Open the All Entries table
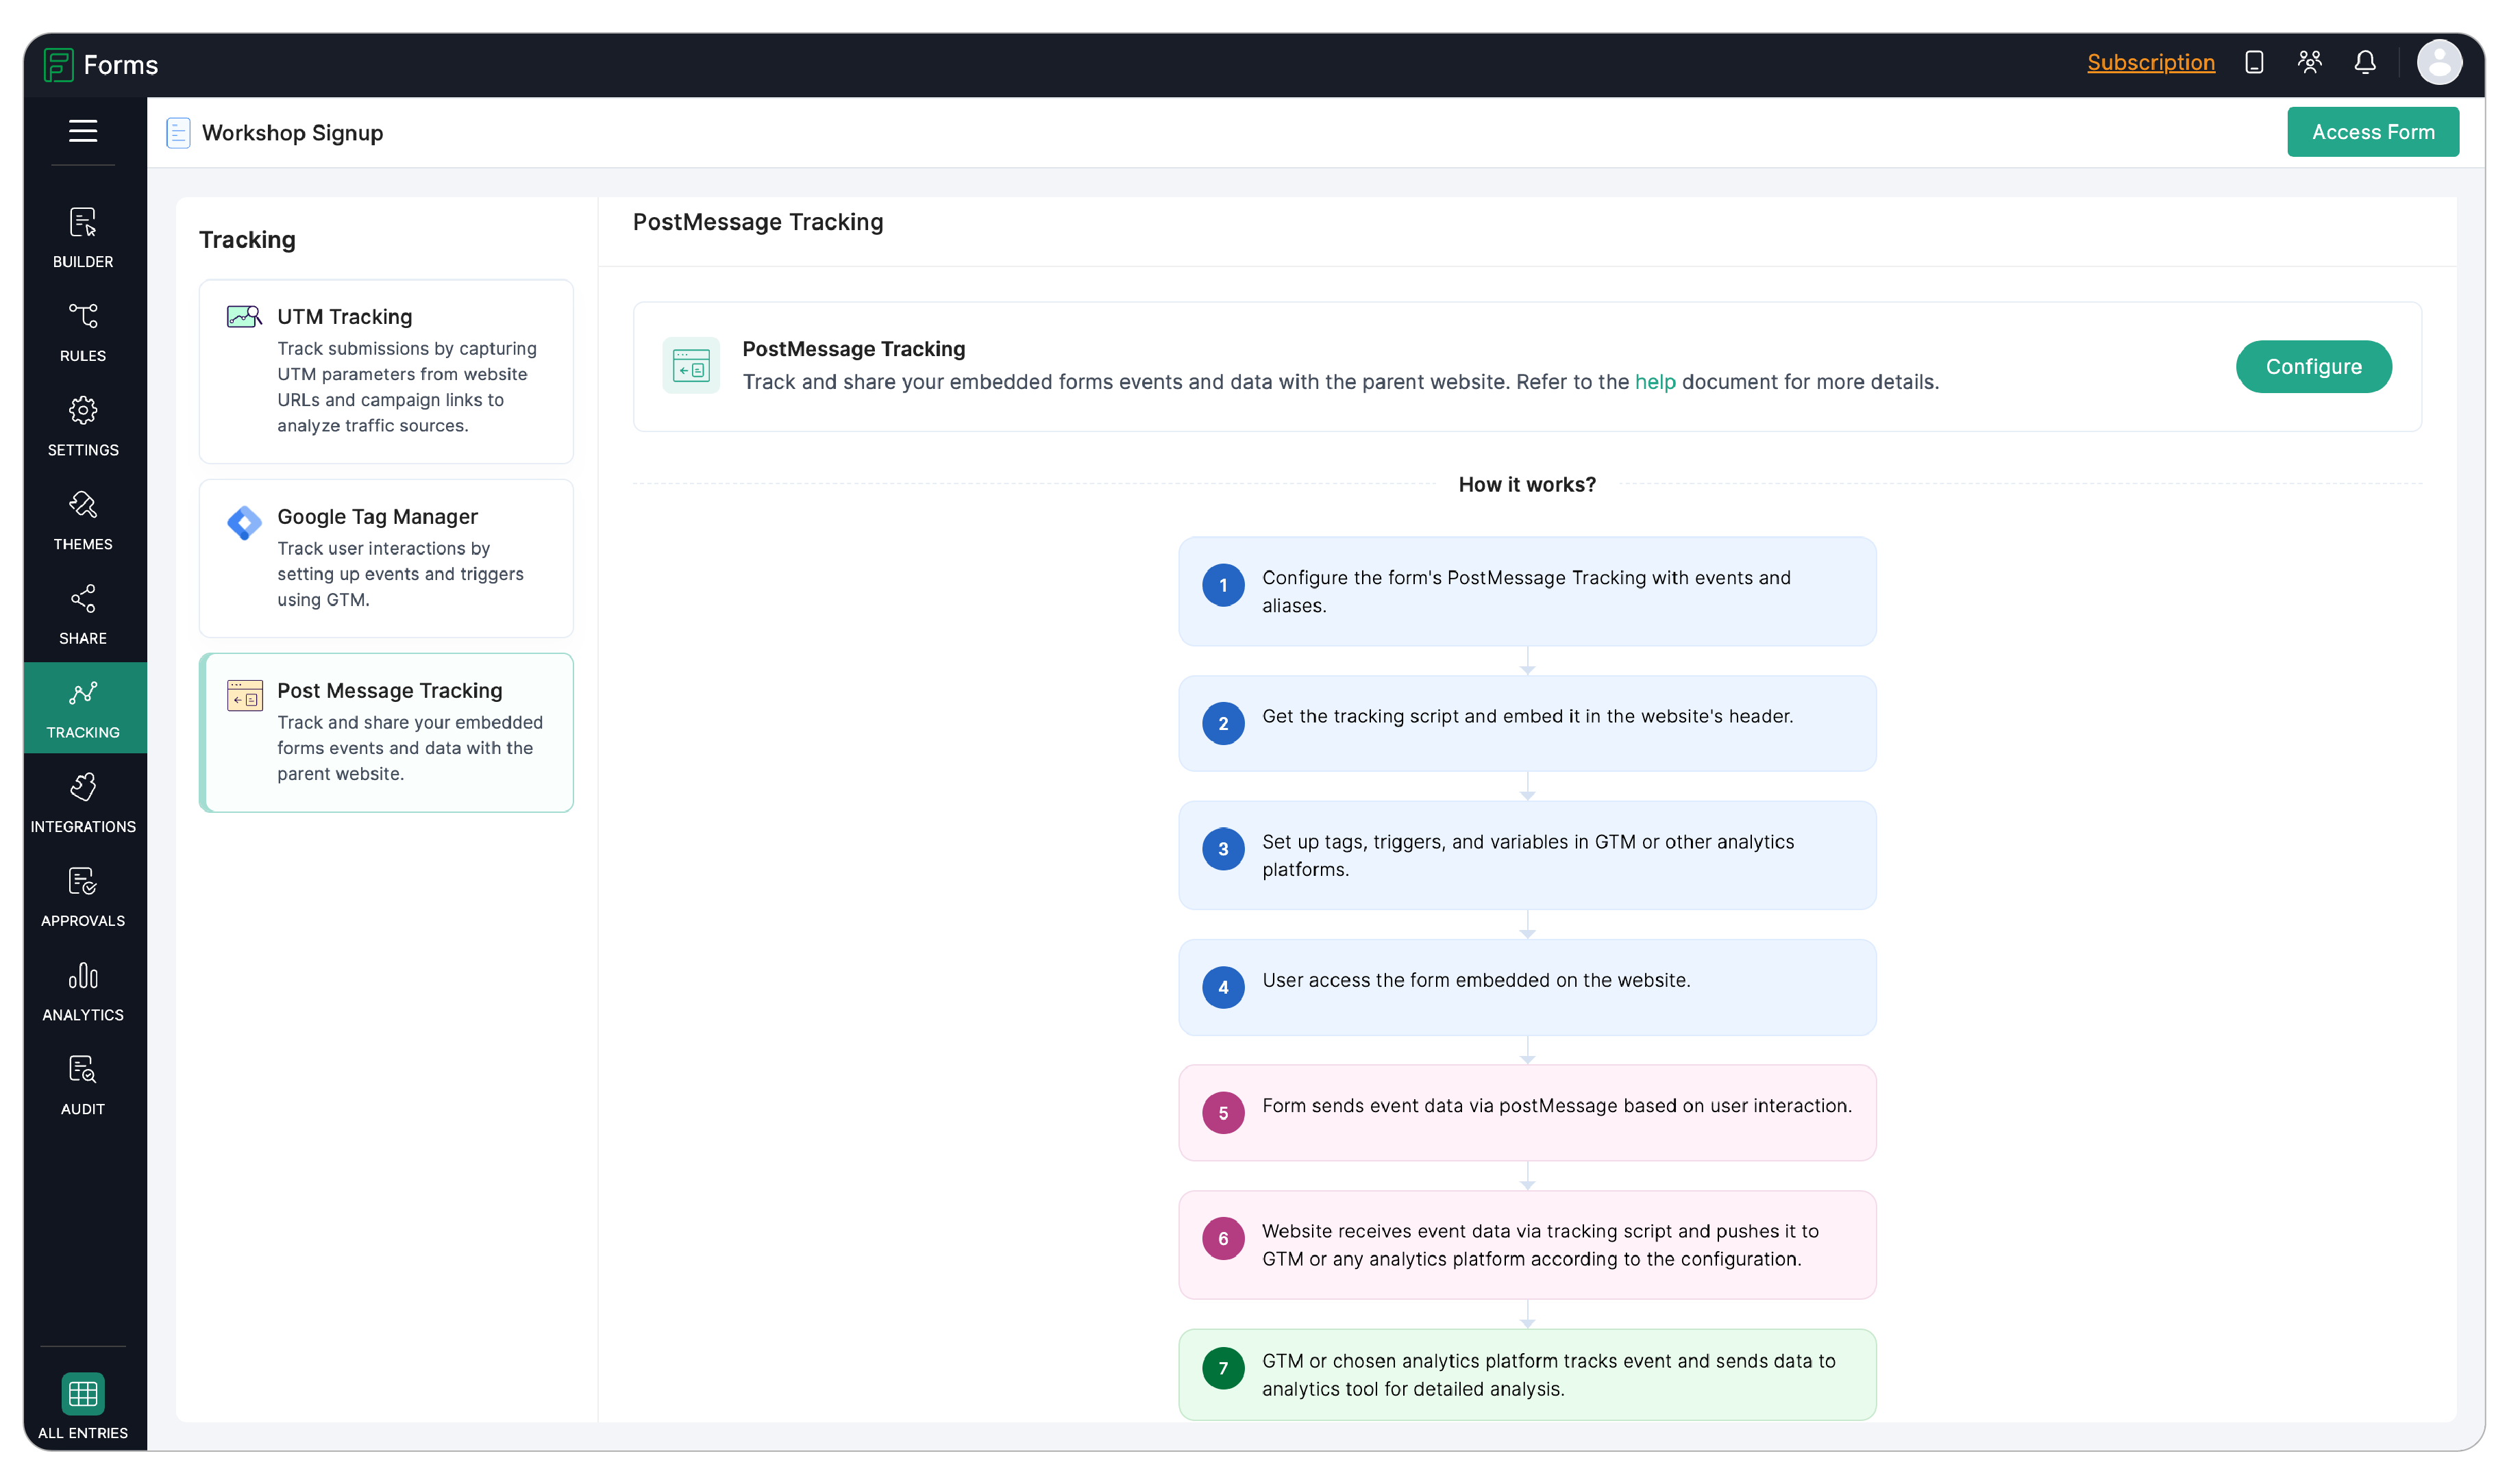Viewport: 2509px width, 1484px height. pyautogui.click(x=83, y=1405)
